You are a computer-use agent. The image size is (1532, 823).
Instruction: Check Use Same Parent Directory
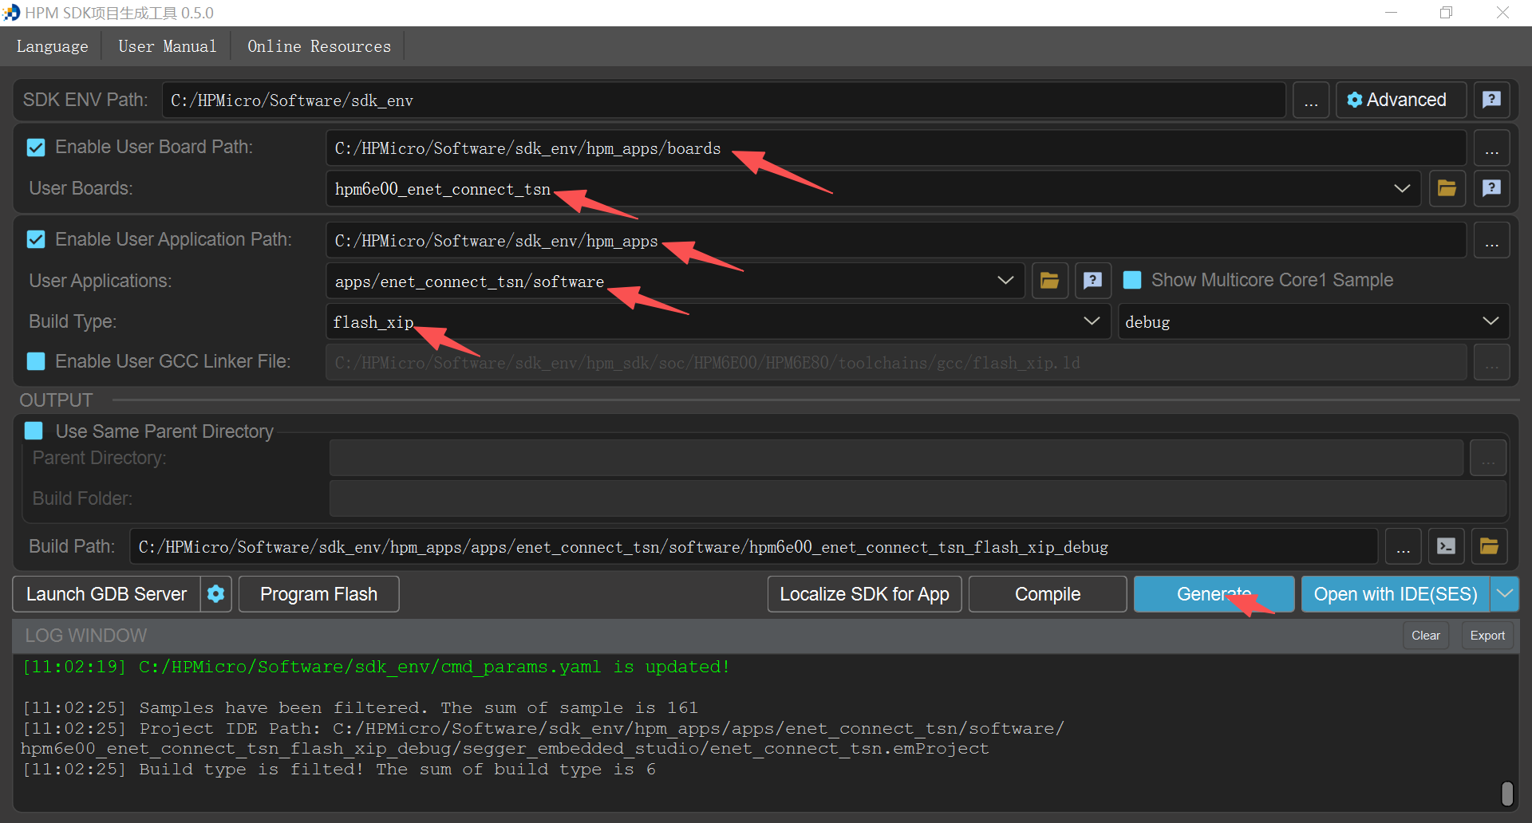[x=34, y=431]
